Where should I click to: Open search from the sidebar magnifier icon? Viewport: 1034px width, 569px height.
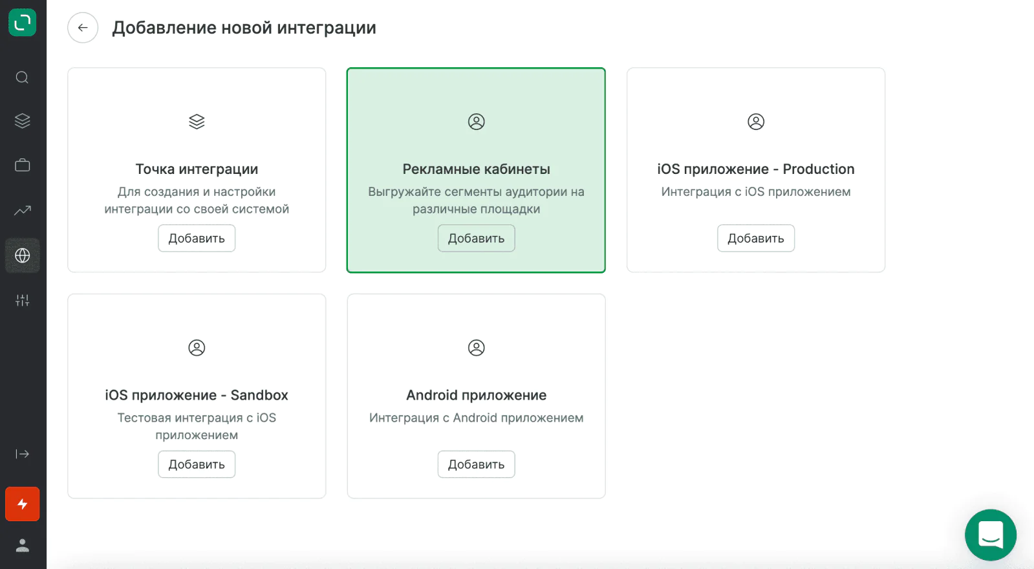point(22,78)
